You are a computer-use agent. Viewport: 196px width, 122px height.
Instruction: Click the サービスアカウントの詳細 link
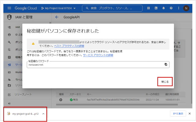pyautogui.click(x=98, y=55)
